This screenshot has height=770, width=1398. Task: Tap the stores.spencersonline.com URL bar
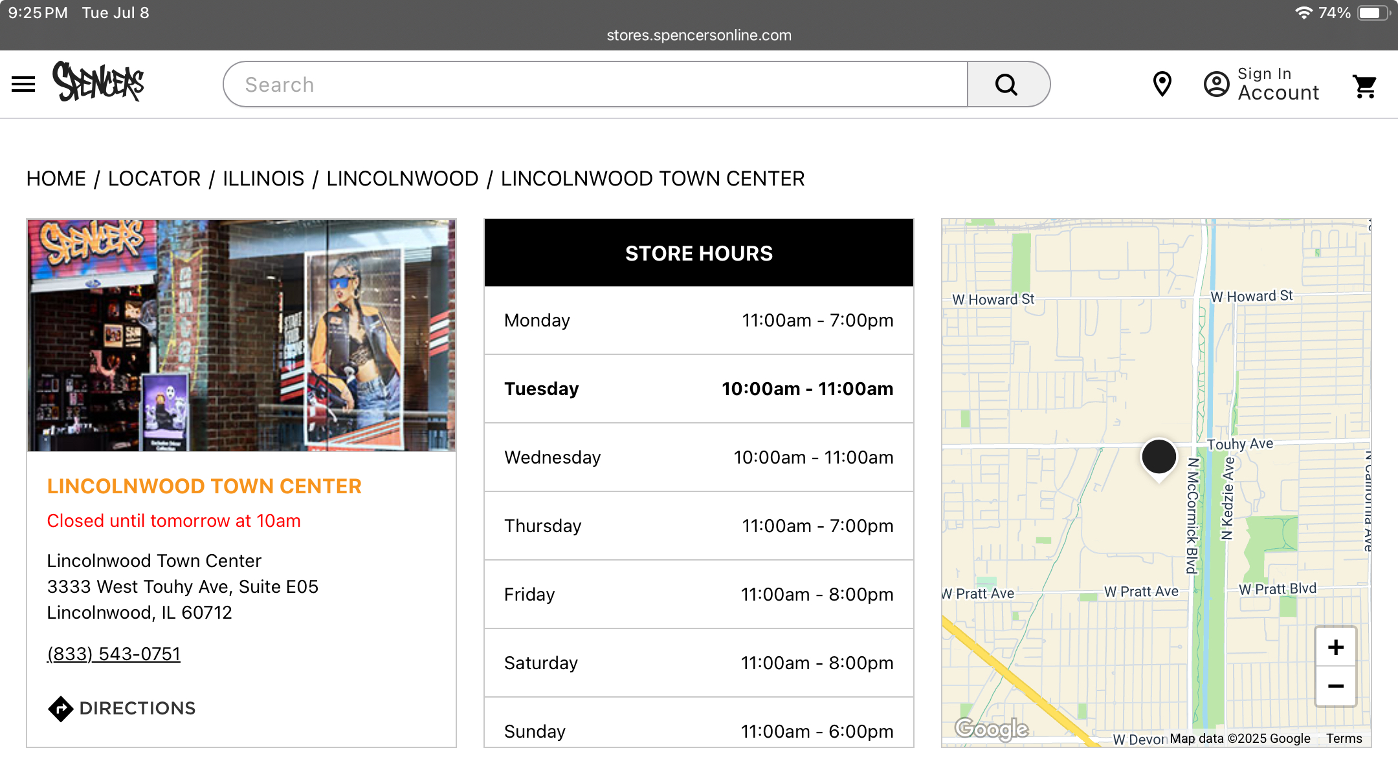point(699,35)
